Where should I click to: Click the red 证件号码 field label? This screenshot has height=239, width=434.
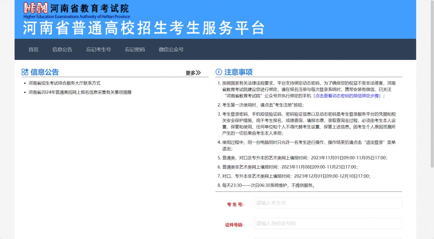(x=234, y=225)
